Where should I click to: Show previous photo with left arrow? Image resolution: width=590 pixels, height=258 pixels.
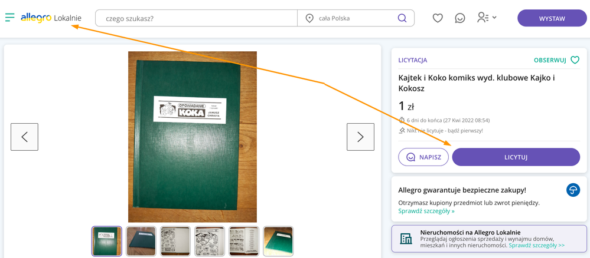coord(24,137)
